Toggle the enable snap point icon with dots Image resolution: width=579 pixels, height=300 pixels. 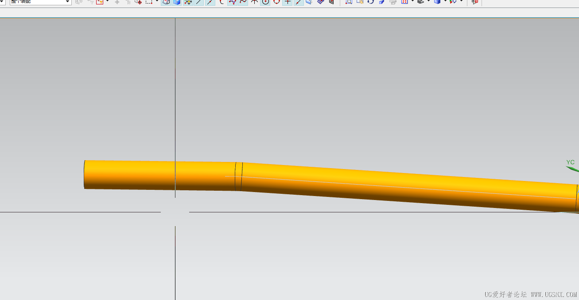[x=188, y=2]
